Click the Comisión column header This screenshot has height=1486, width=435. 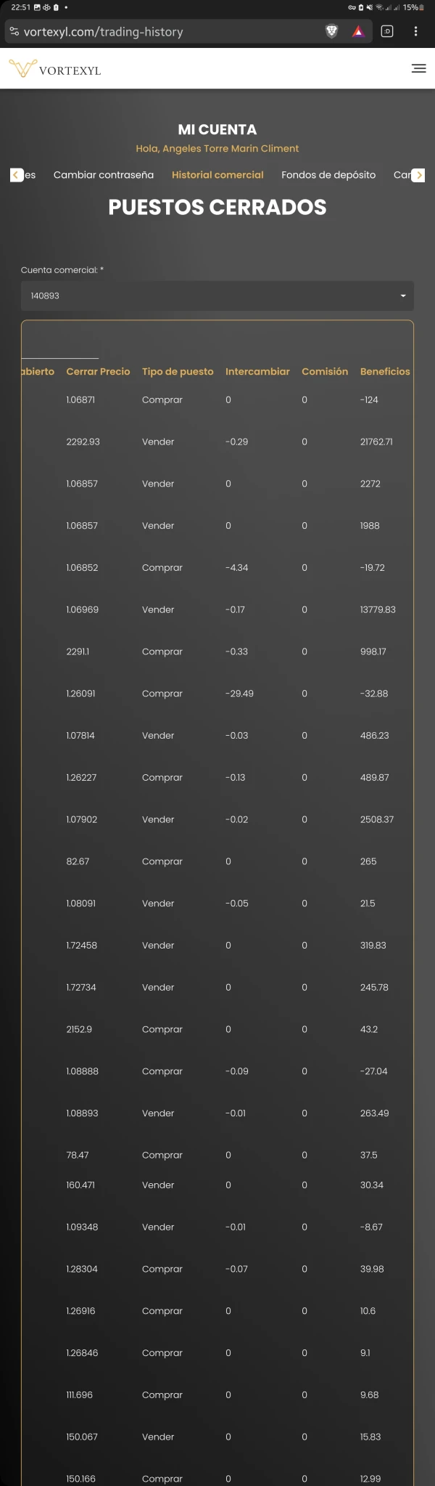pyautogui.click(x=325, y=371)
